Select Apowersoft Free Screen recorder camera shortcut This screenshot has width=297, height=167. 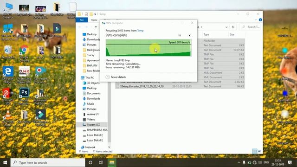[40, 75]
